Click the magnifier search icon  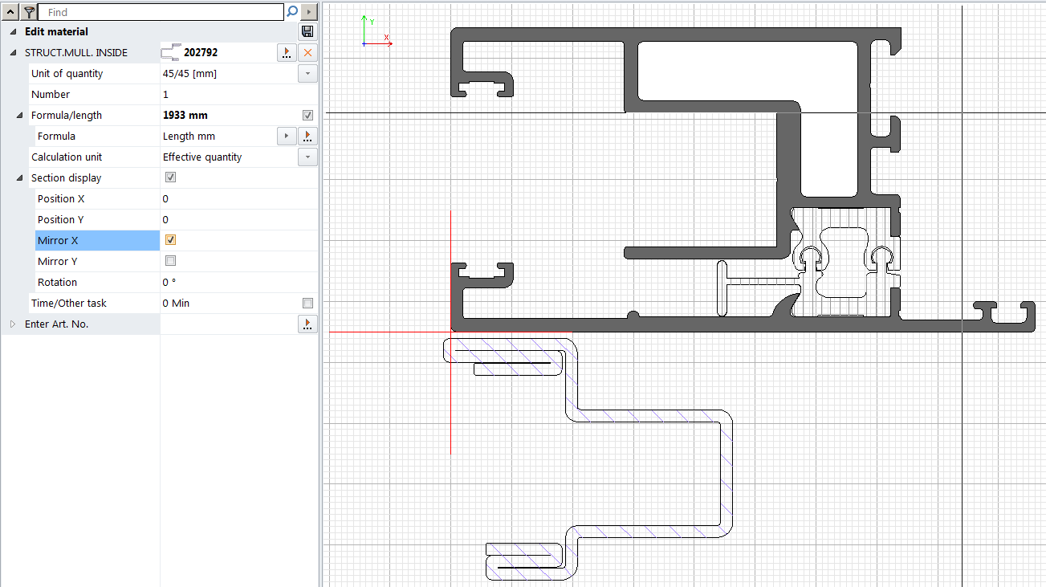pyautogui.click(x=292, y=12)
